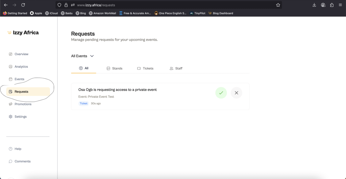Switch to the Stands tab
The image size is (346, 179).
(114, 68)
